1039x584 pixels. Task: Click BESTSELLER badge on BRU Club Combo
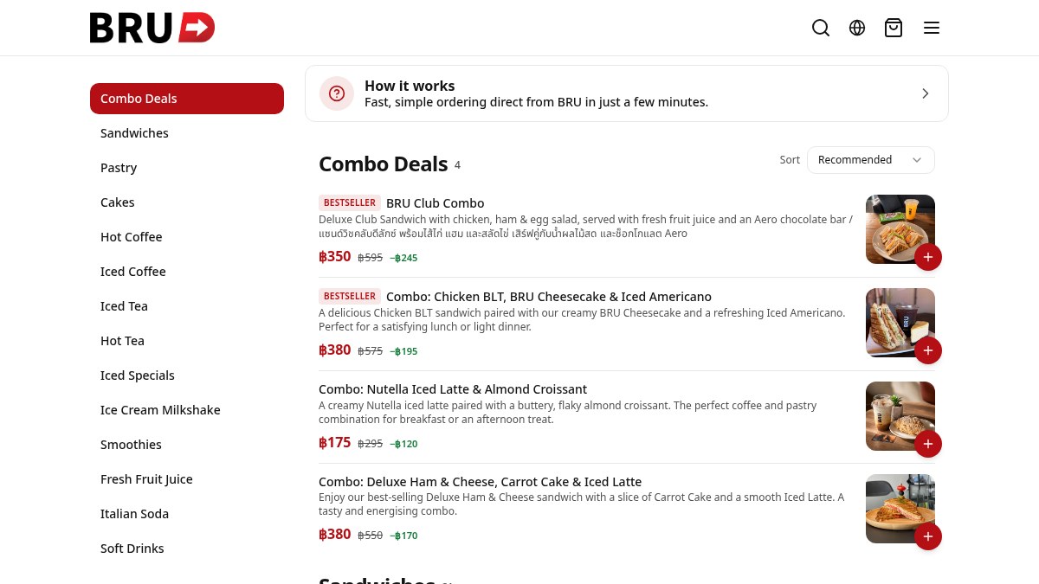(x=350, y=203)
